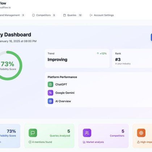
Task: Click the Brand Management badge 3
Action: point(23,15)
